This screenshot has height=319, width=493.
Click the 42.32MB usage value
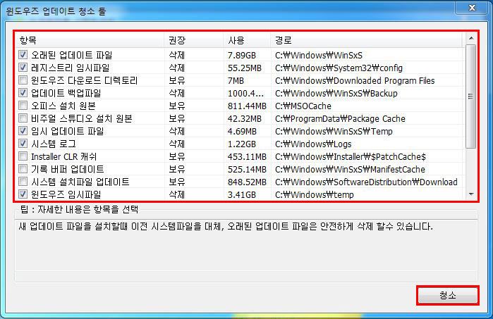[245, 119]
